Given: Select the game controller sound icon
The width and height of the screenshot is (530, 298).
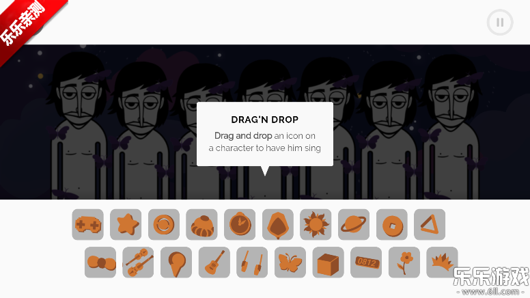Looking at the screenshot, I should [87, 225].
